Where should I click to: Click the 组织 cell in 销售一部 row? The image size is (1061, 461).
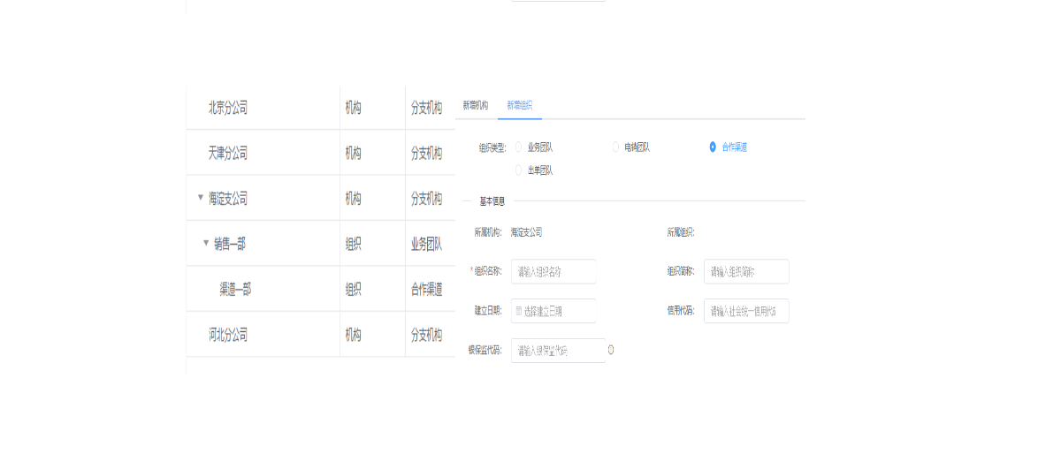pos(354,244)
